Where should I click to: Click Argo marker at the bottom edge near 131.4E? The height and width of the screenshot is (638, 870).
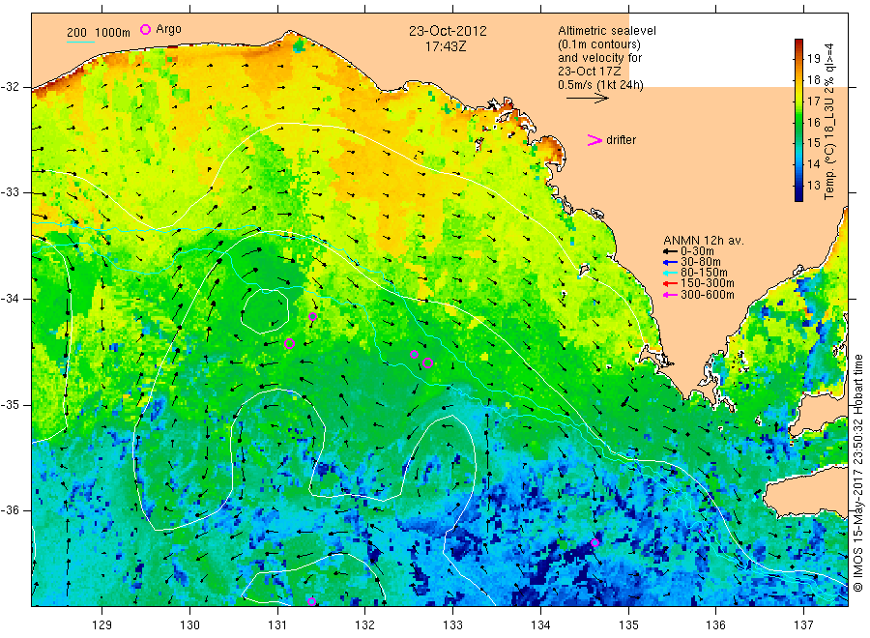(312, 602)
